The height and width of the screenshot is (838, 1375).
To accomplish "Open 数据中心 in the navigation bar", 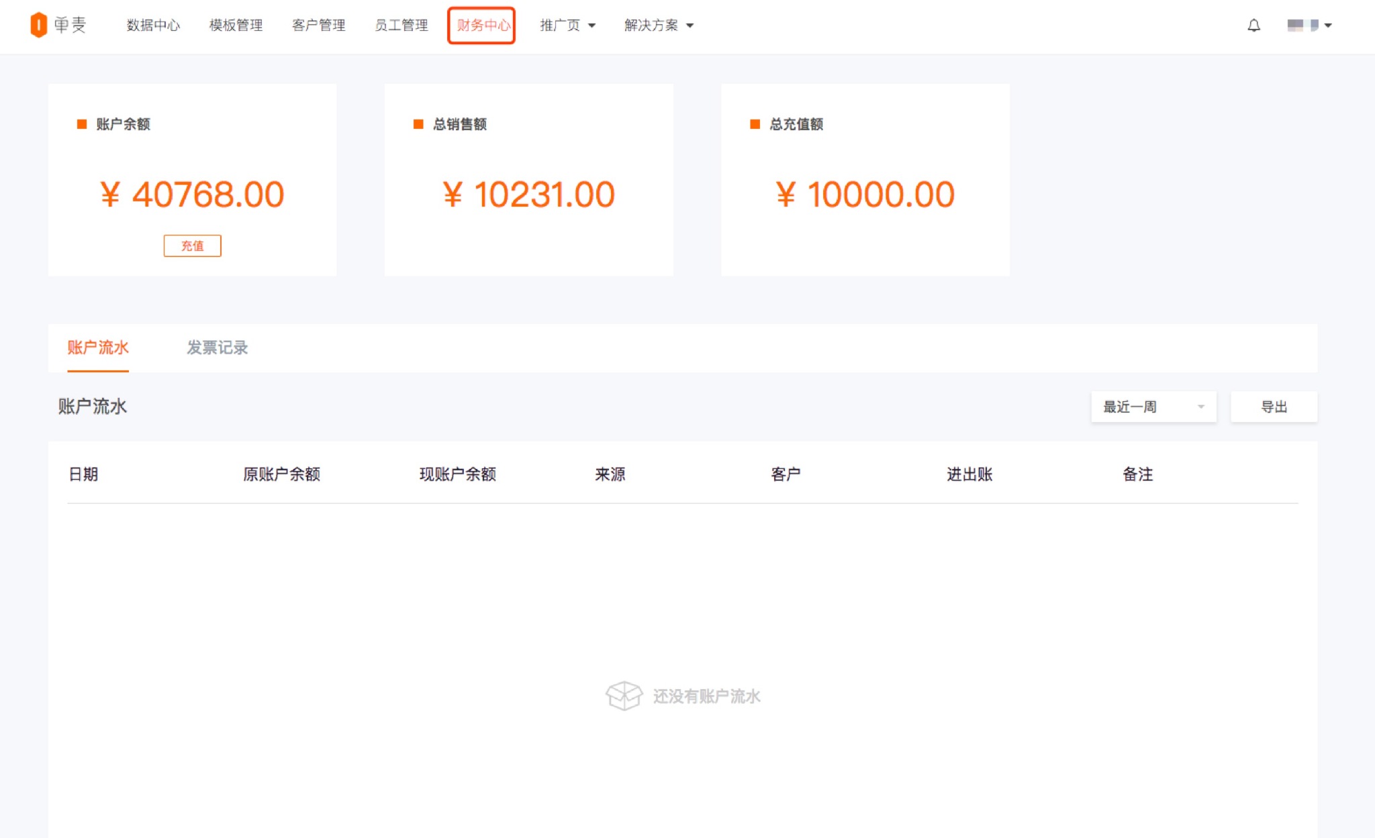I will pos(153,25).
